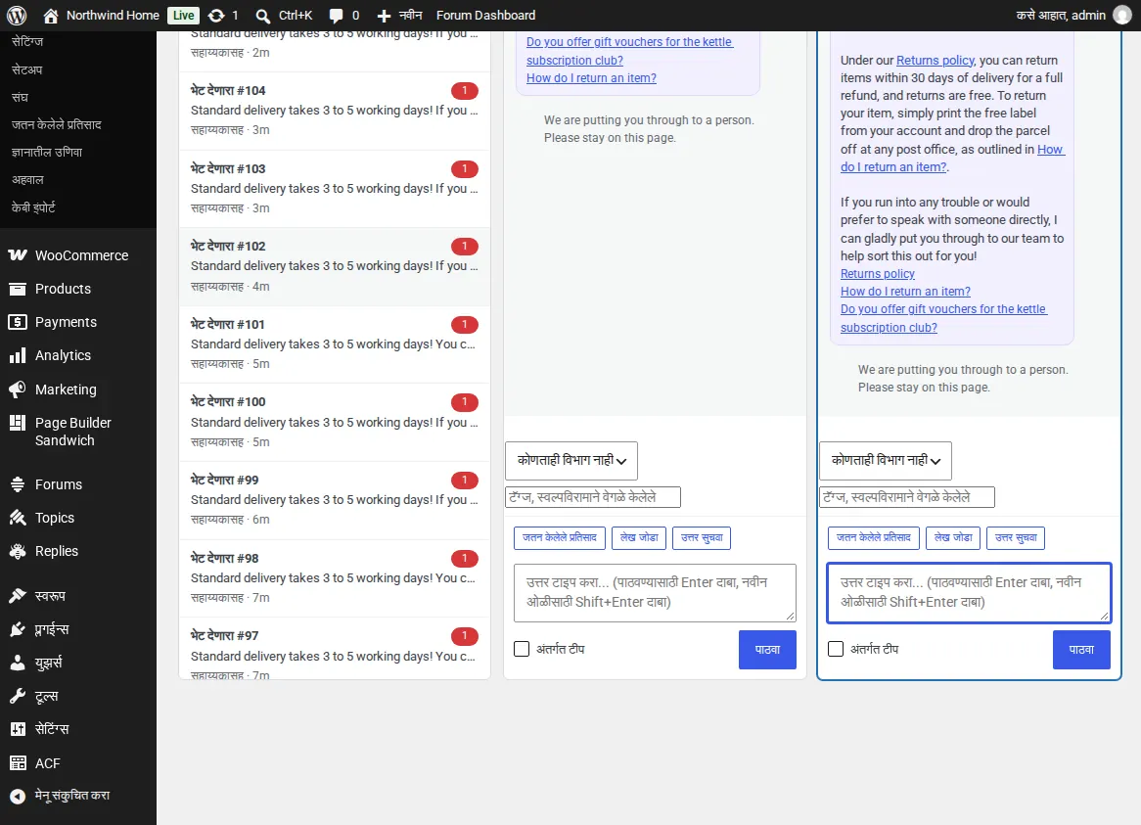Click the home icon beside Northwind Home

50,16
